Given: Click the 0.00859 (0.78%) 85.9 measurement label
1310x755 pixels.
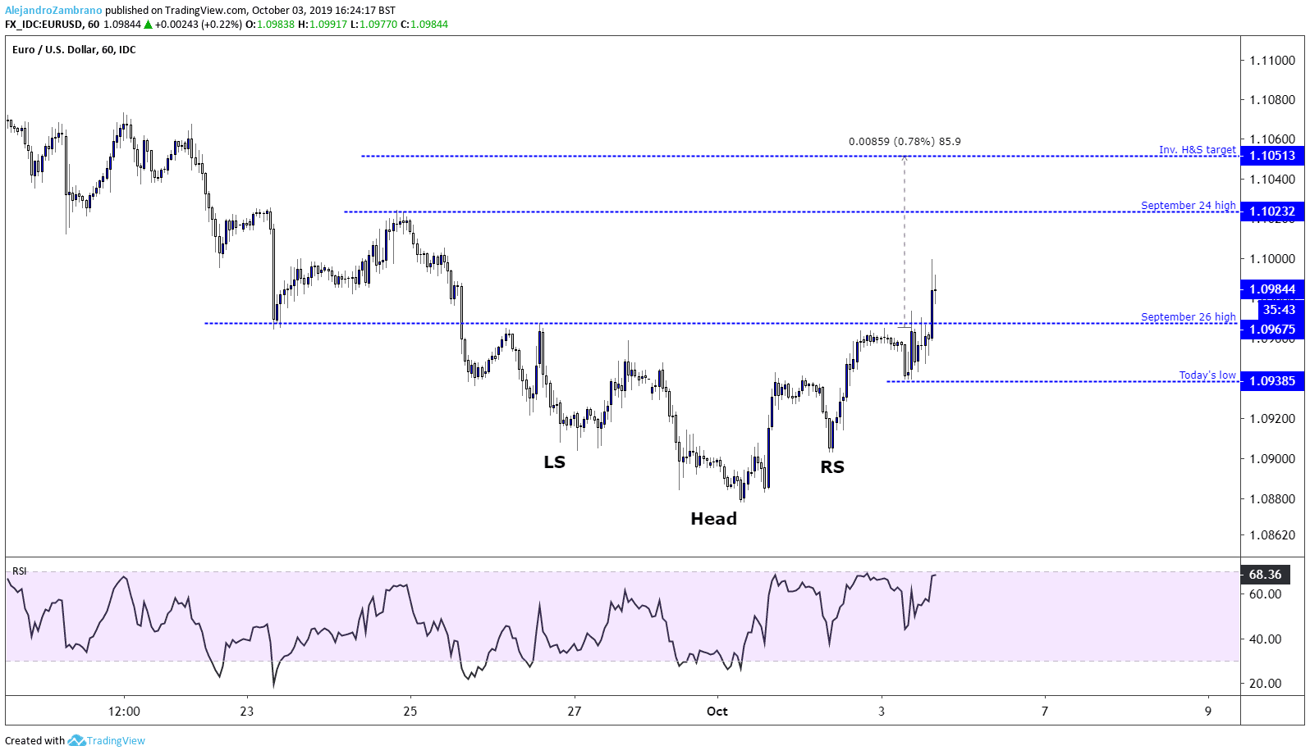Looking at the screenshot, I should click(x=905, y=142).
